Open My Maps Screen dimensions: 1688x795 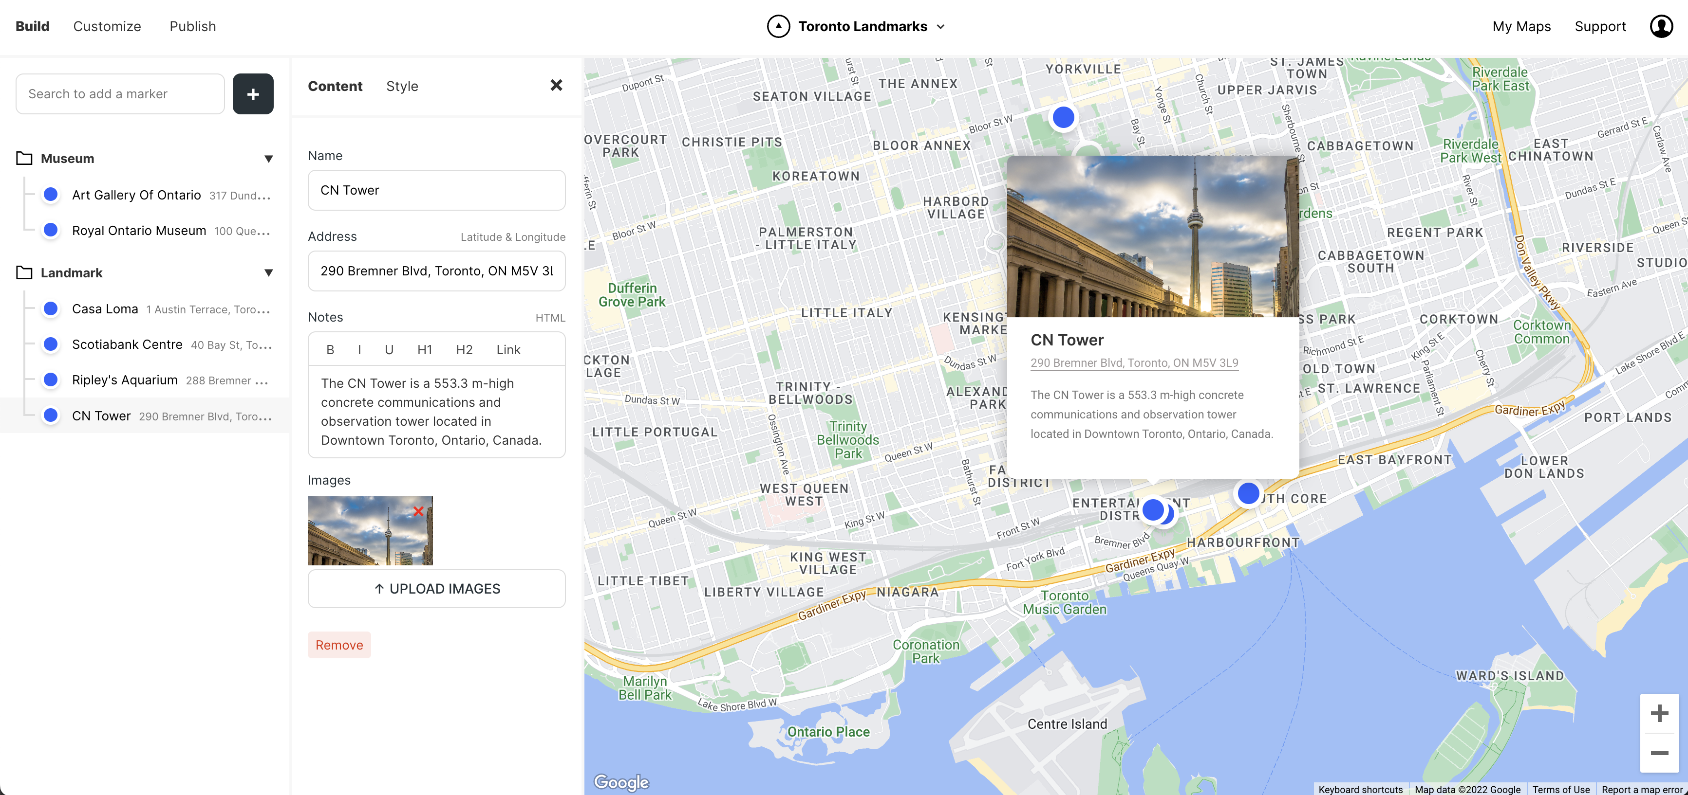(x=1521, y=26)
